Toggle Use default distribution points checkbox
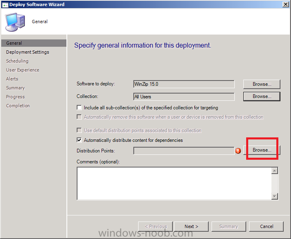This screenshot has width=291, height=239. (x=79, y=130)
